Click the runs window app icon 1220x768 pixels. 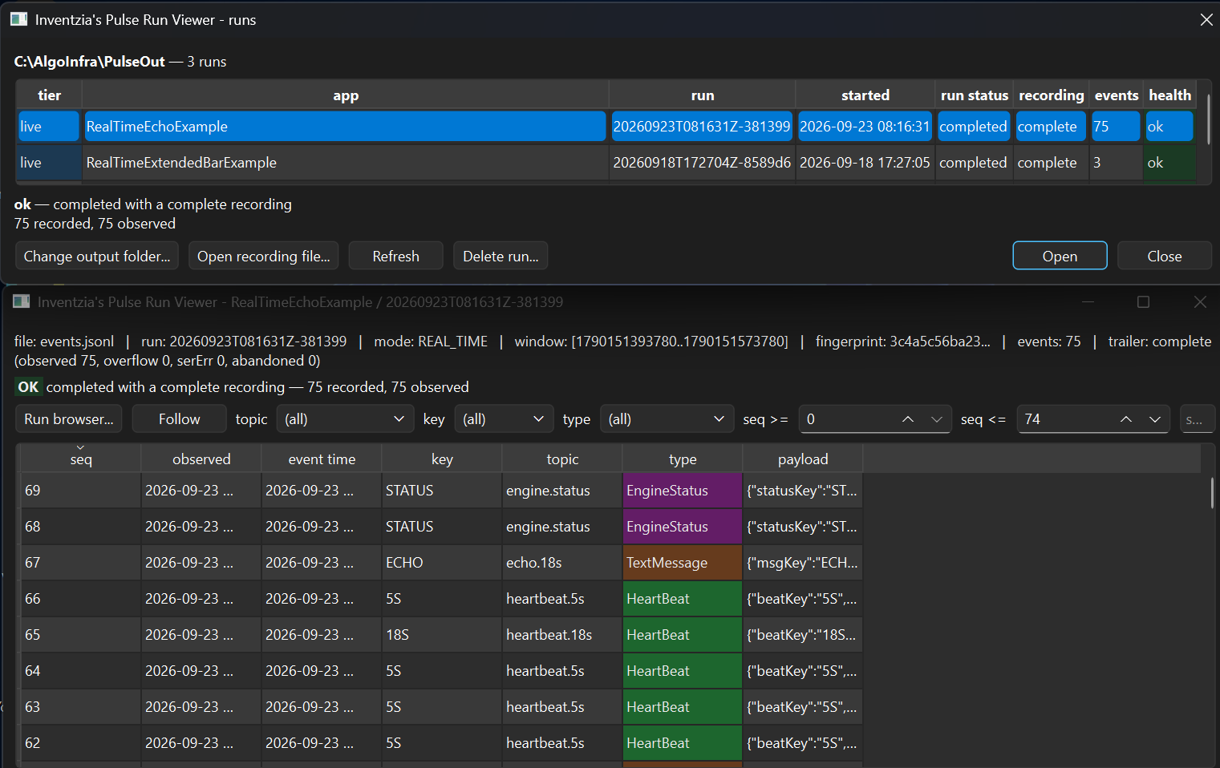tap(19, 19)
